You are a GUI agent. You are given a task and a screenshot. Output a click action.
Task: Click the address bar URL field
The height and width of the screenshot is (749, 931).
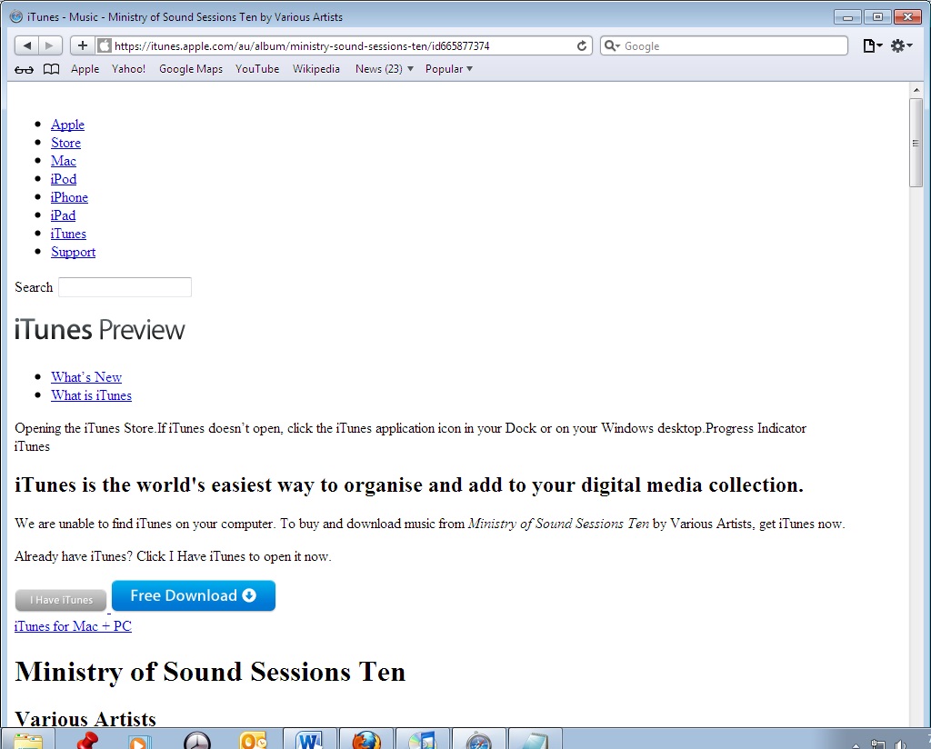pyautogui.click(x=342, y=45)
